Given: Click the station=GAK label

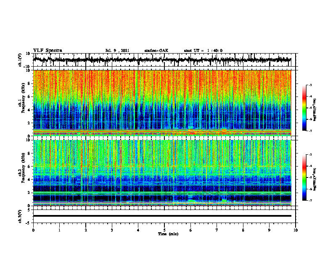Looking at the screenshot, I should click(x=156, y=51).
